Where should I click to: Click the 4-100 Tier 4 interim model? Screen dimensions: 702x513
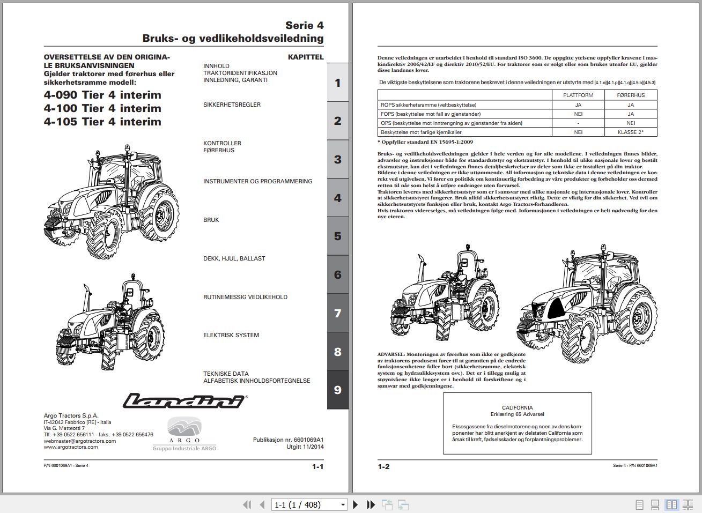click(102, 108)
